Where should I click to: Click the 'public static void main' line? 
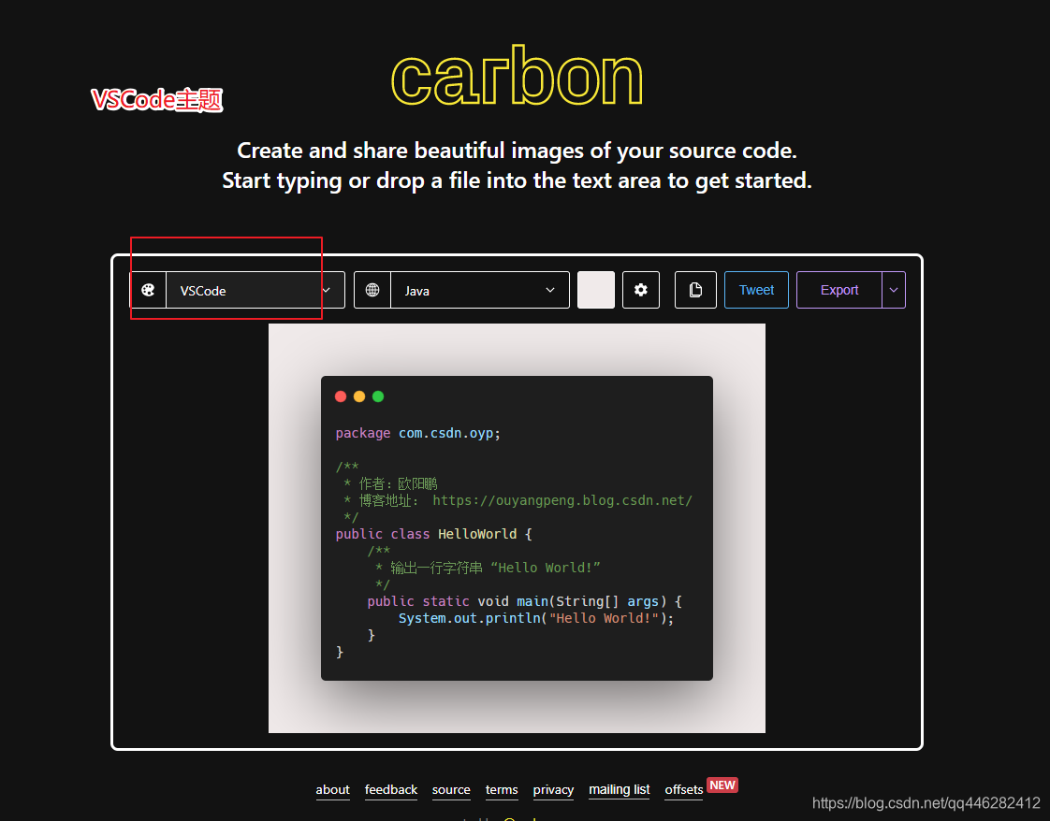point(524,601)
